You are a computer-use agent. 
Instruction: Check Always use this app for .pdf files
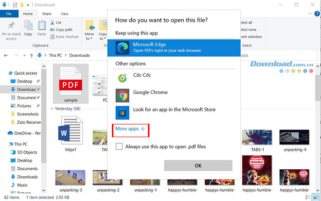119,146
